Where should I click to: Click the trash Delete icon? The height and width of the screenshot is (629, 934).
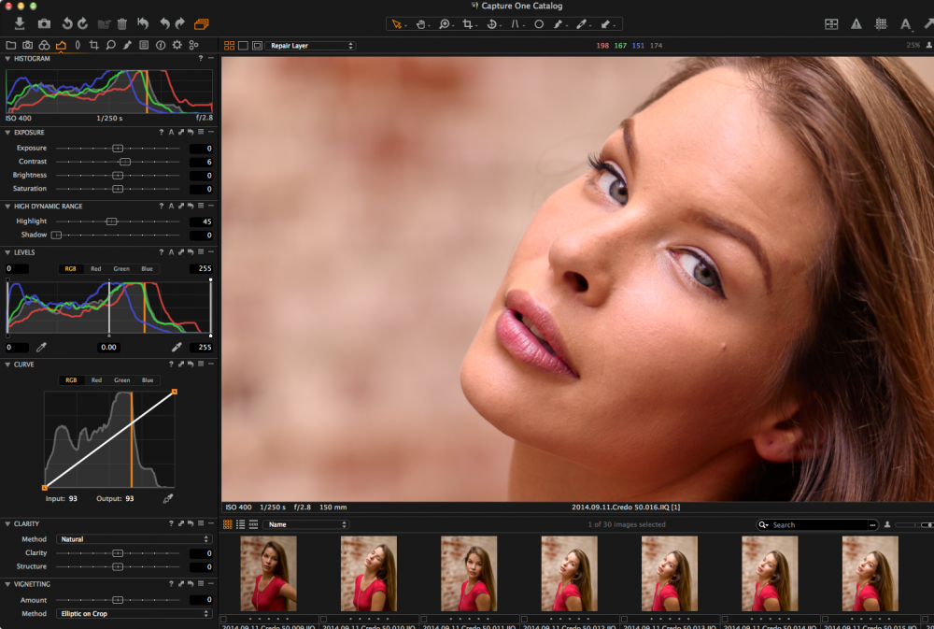click(121, 23)
